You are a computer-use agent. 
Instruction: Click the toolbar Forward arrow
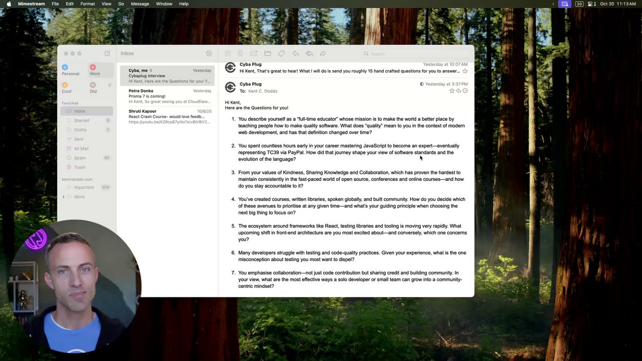323,53
